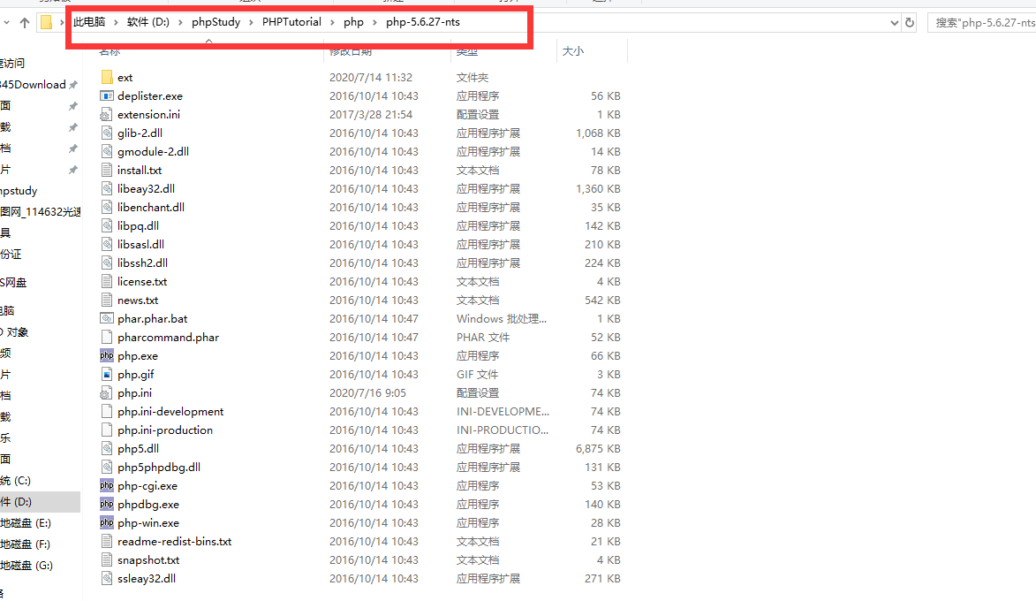Select the extension.ini config icon
1036x601 pixels.
point(106,114)
